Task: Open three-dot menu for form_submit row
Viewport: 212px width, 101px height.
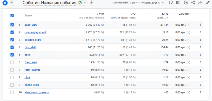Action: [x=200, y=70]
